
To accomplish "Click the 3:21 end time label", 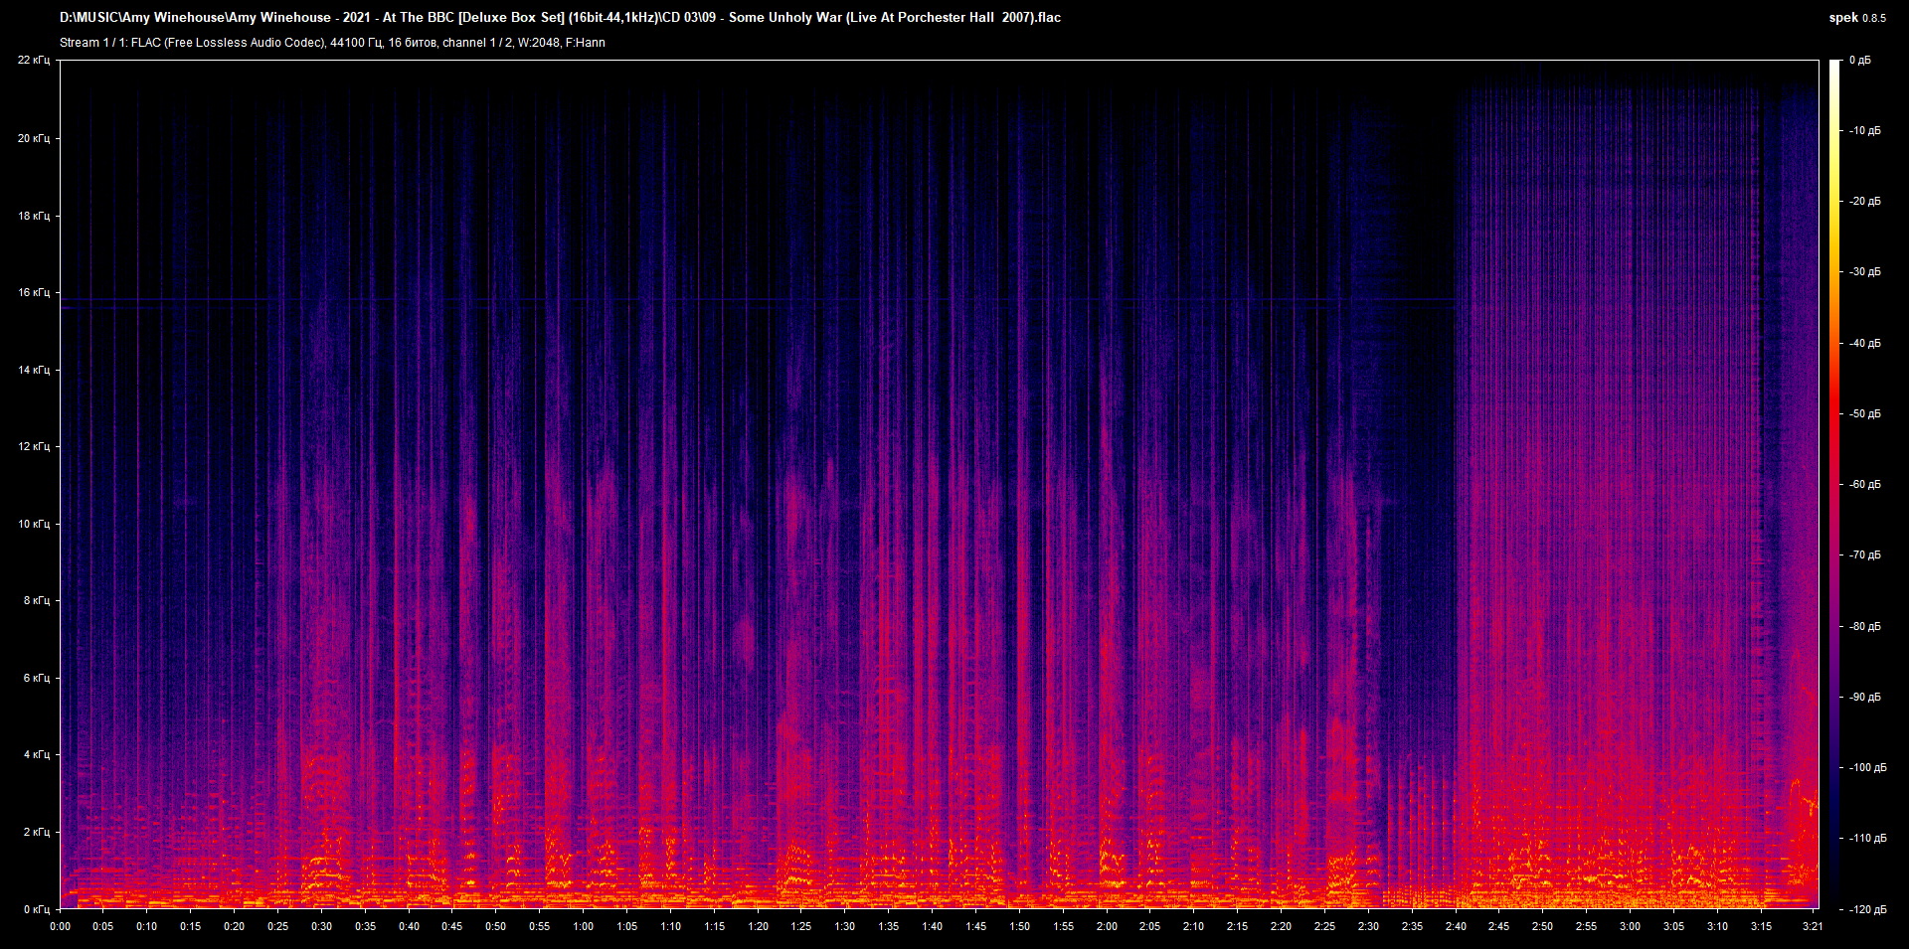I will tap(1813, 926).
